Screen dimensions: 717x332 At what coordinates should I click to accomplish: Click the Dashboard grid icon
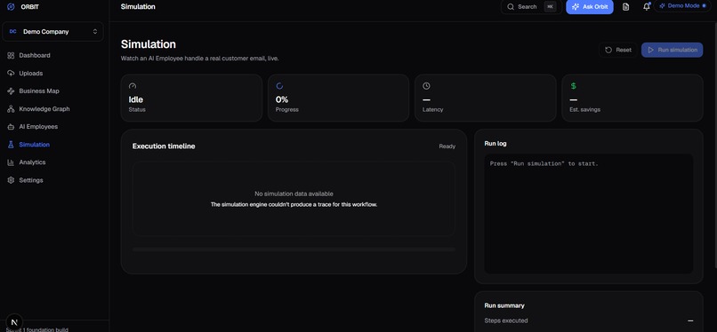11,55
